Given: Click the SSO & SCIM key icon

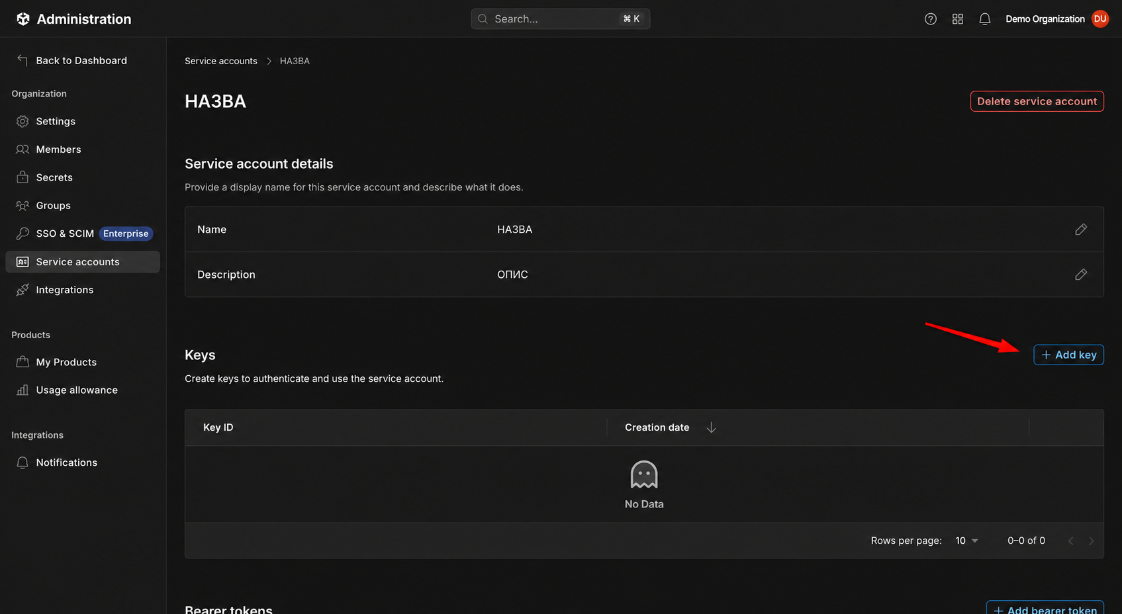Looking at the screenshot, I should (x=23, y=234).
